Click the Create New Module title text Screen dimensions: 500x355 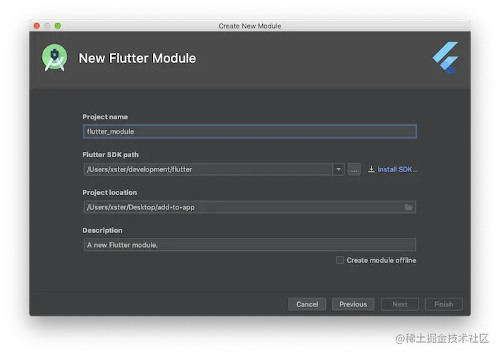250,26
